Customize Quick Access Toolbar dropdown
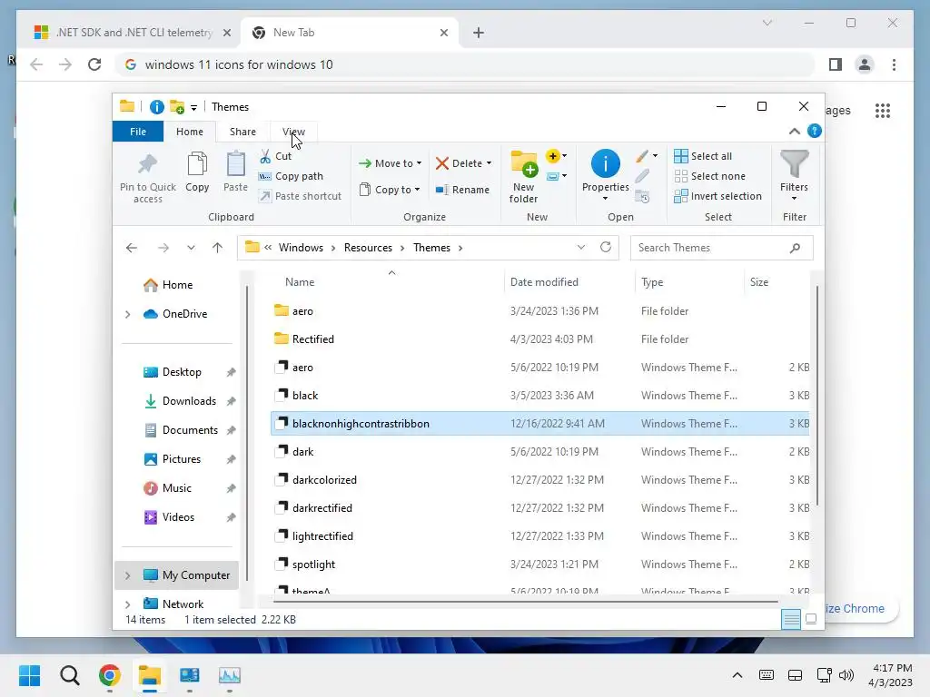The width and height of the screenshot is (930, 697). [194, 108]
